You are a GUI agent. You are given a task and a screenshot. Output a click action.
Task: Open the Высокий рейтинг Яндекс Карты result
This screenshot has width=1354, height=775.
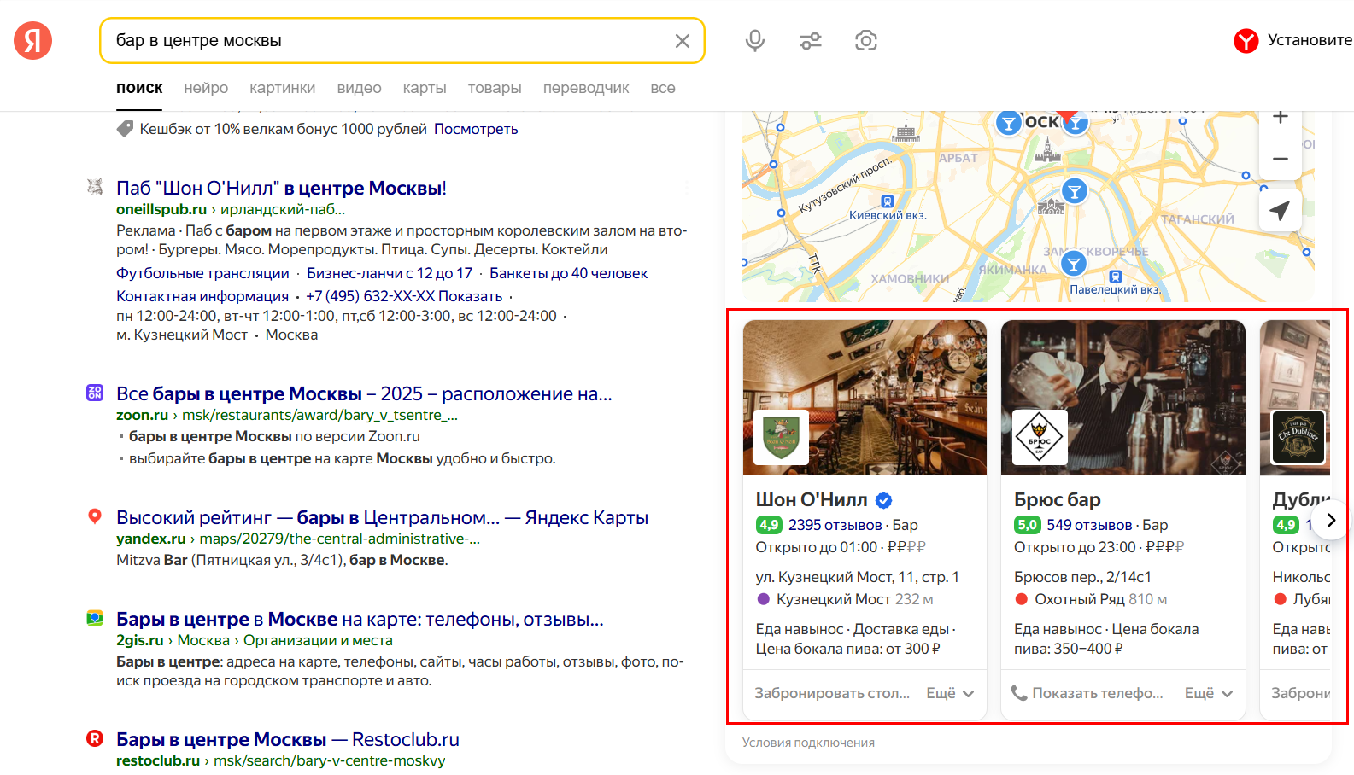coord(382,517)
